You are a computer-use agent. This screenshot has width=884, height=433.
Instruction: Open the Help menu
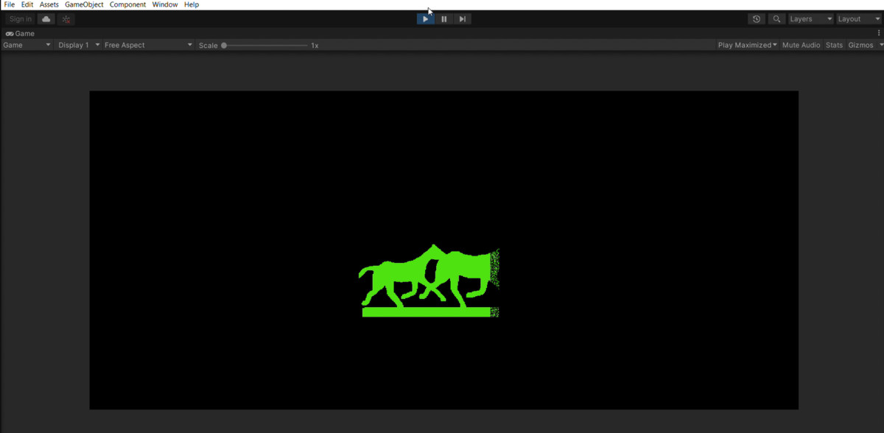click(192, 4)
